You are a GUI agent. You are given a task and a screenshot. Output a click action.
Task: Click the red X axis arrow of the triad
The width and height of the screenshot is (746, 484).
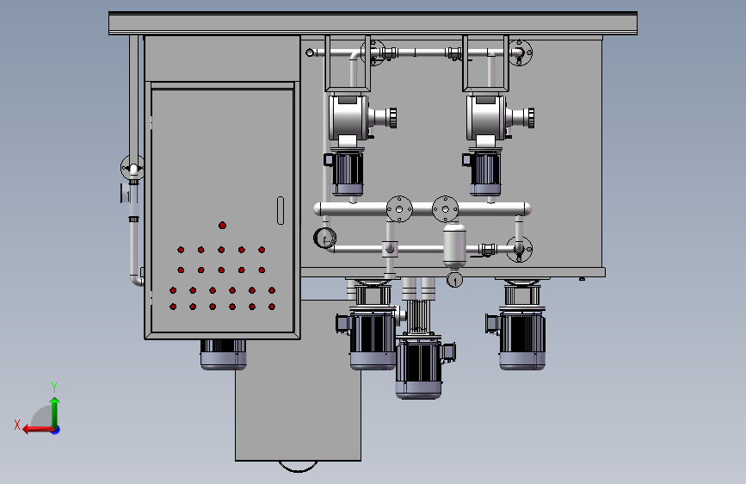click(x=38, y=430)
